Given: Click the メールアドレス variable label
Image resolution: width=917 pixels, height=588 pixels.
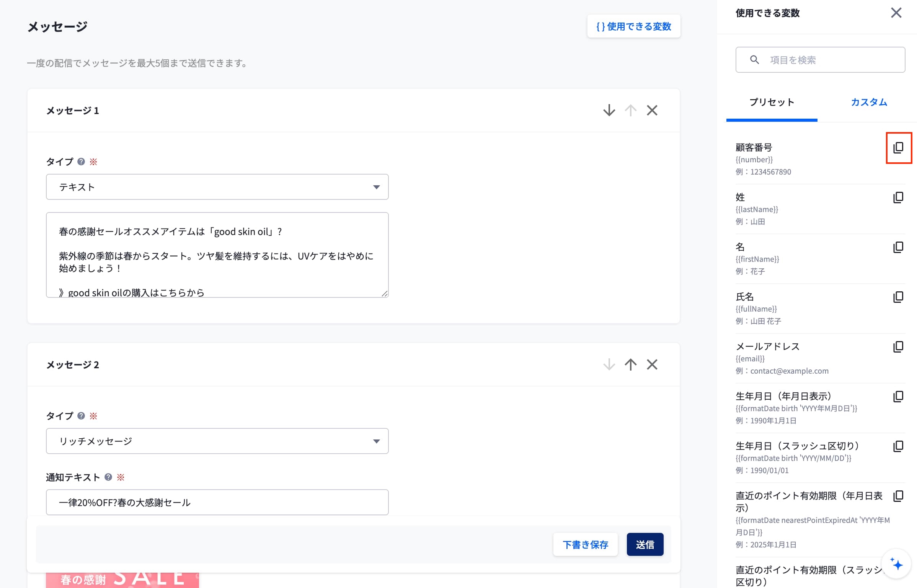Looking at the screenshot, I should [x=767, y=347].
